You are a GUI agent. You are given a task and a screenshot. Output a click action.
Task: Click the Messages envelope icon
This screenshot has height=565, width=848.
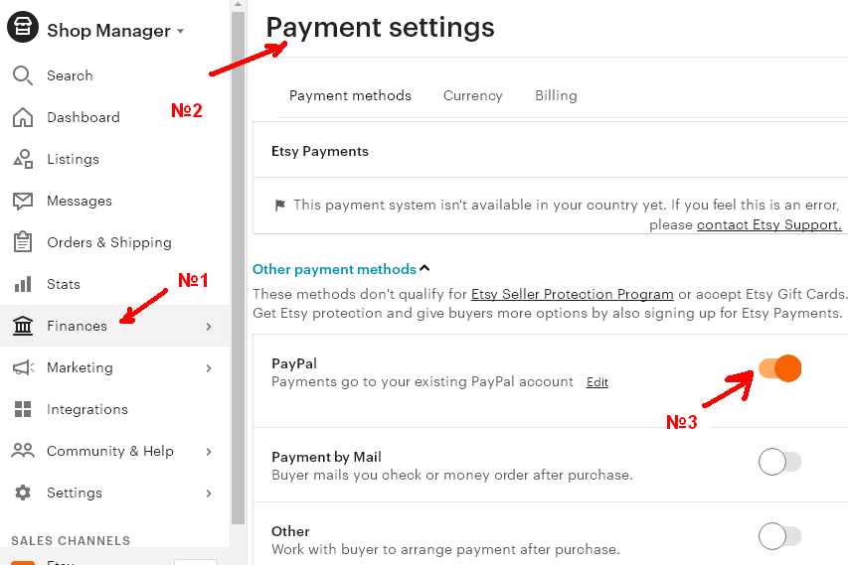[x=23, y=201]
